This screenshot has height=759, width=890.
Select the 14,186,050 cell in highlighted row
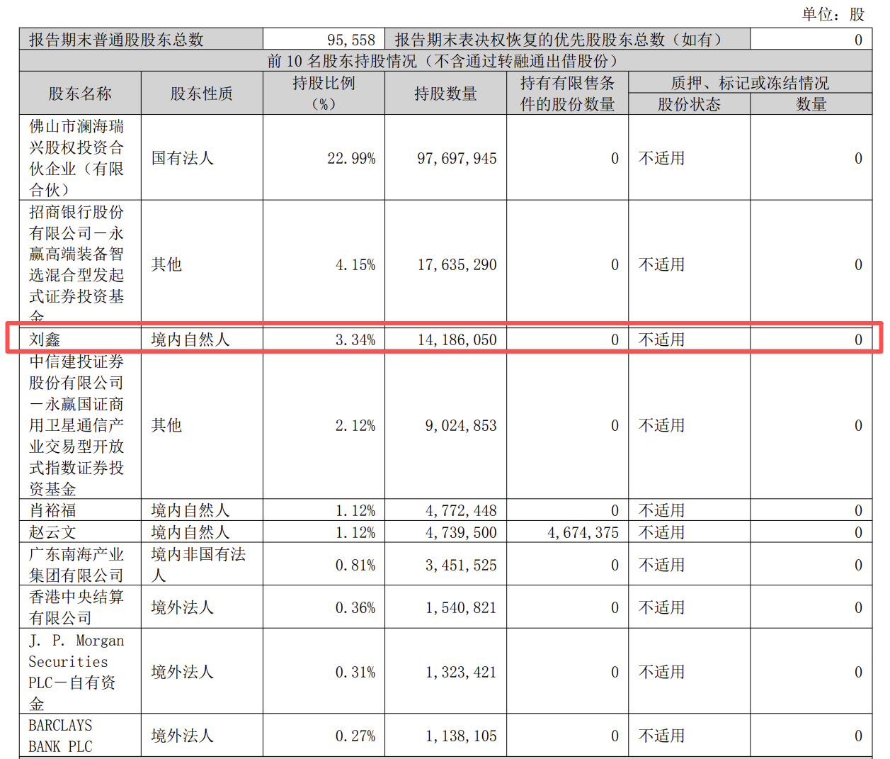(x=457, y=339)
